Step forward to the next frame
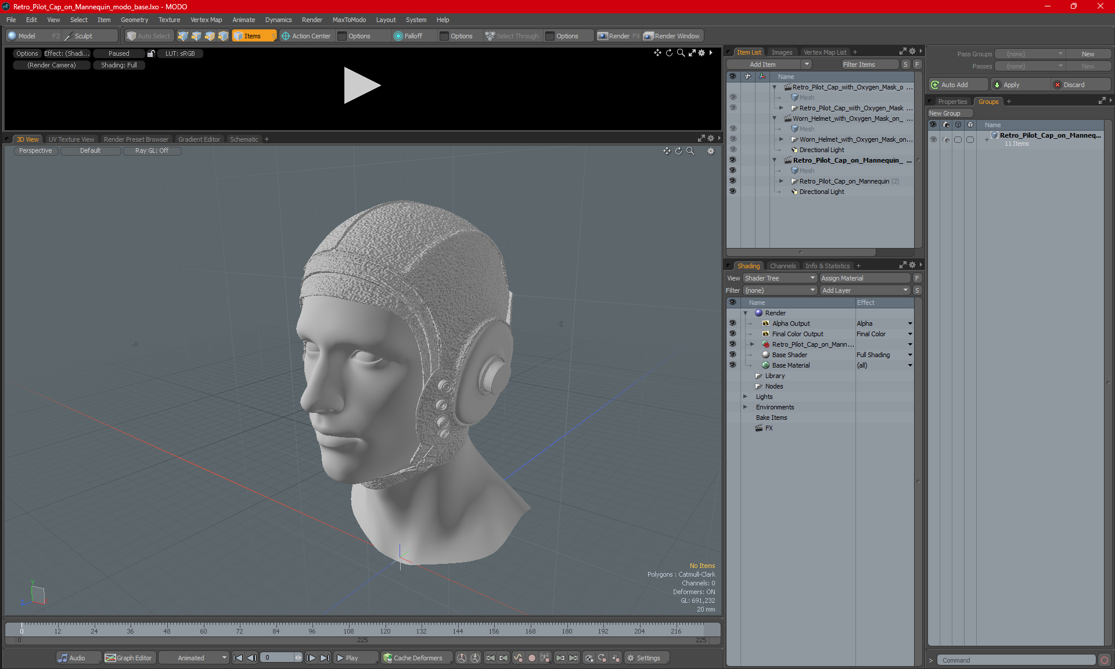This screenshot has width=1115, height=669. [311, 658]
